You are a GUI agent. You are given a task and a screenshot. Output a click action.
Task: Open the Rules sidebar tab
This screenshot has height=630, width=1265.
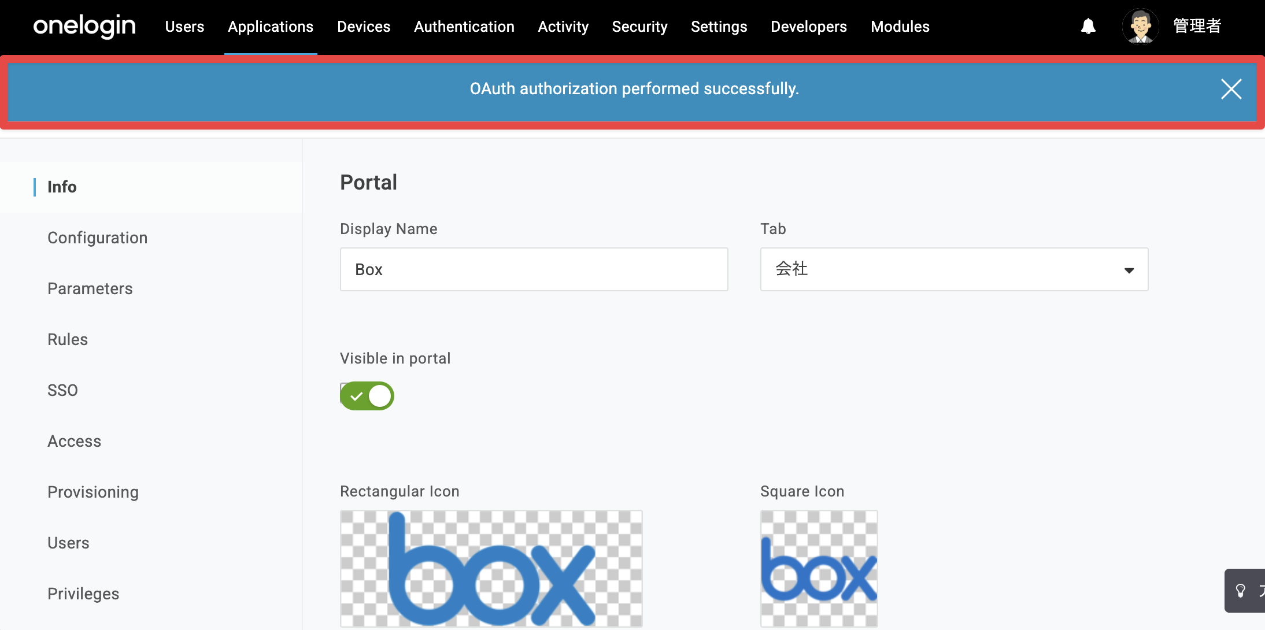point(68,339)
